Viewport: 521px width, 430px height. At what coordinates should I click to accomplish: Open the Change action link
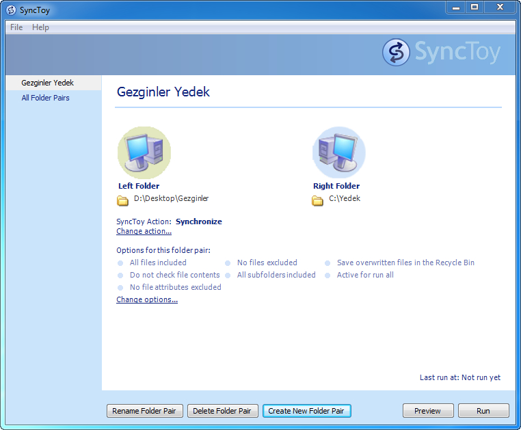tap(144, 232)
